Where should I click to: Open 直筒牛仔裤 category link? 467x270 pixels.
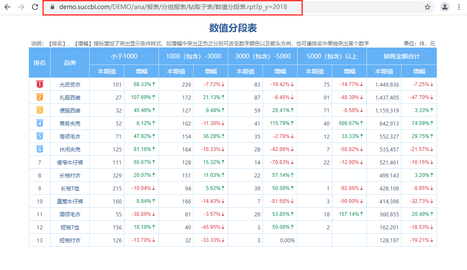[70, 201]
